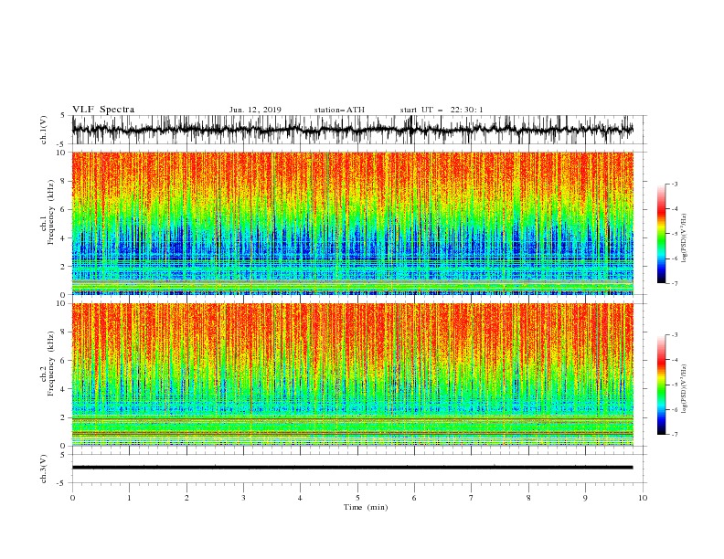The image size is (724, 559).
Task: Click the ch.1 PSD color scale bar
Action: (661, 234)
